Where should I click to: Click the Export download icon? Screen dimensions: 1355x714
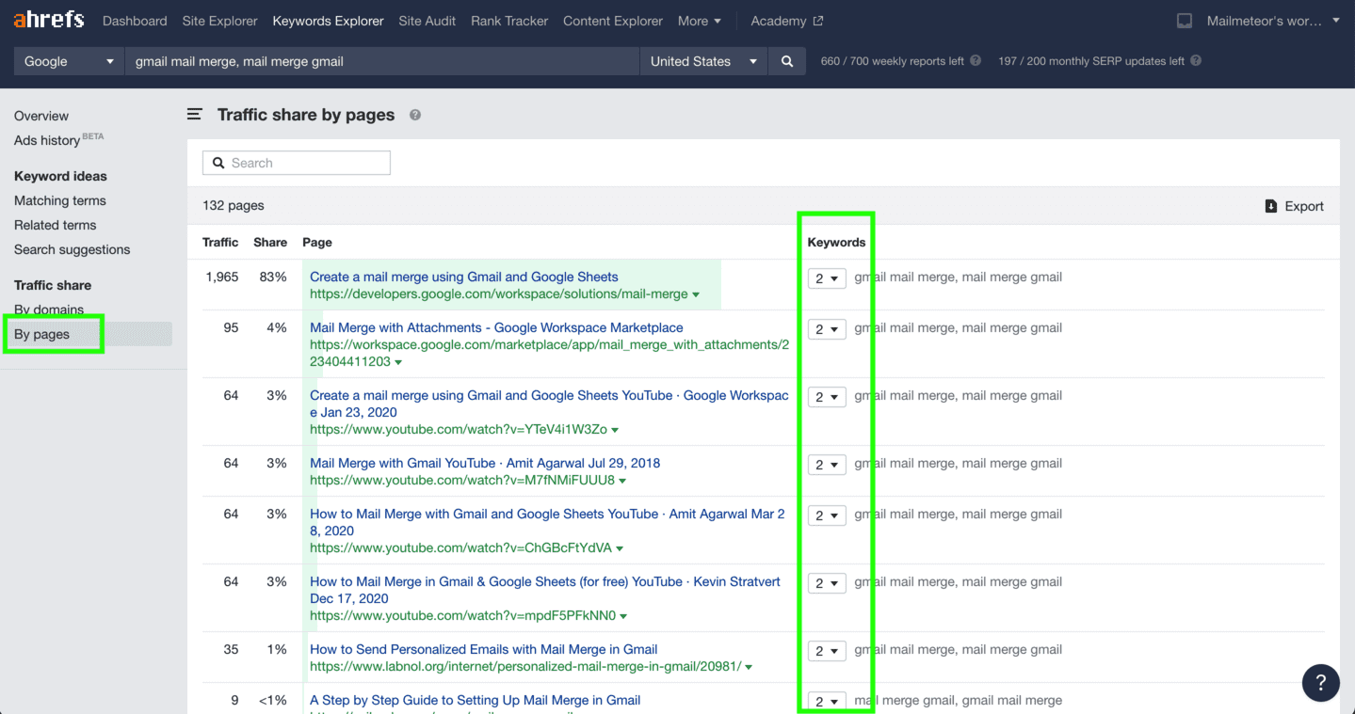coord(1271,206)
